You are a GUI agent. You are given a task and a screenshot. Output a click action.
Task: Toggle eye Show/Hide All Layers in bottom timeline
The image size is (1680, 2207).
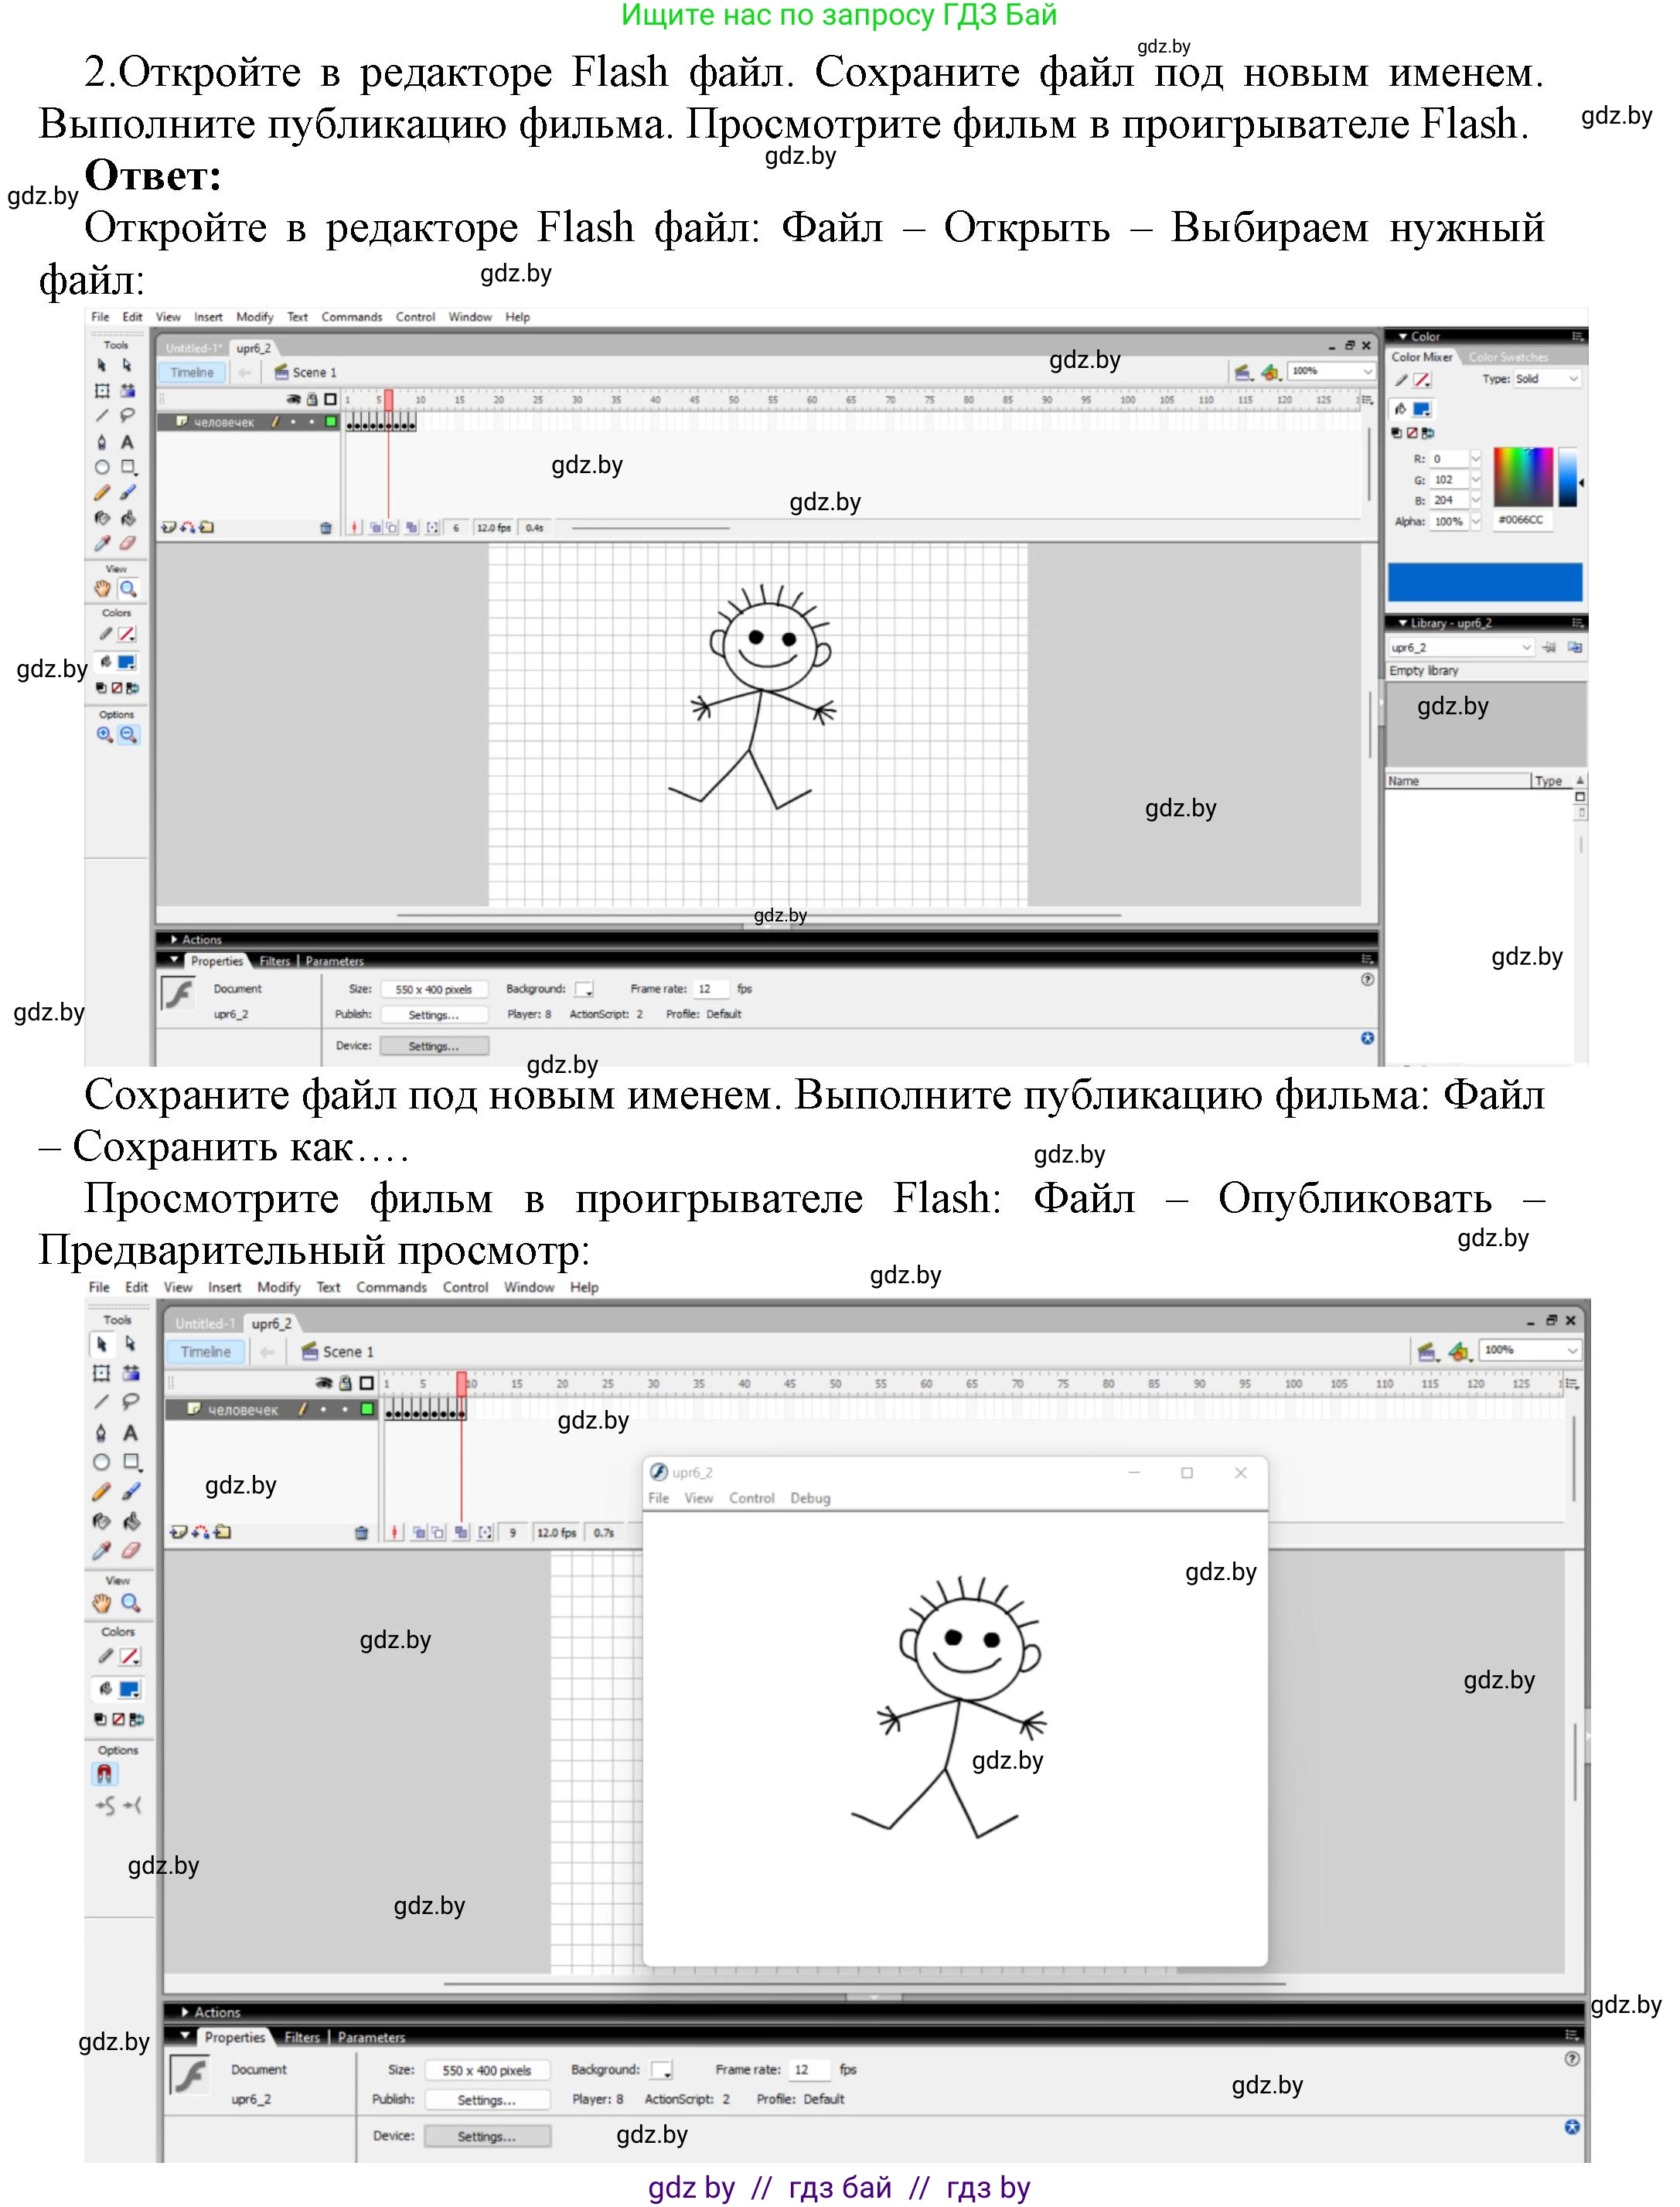pyautogui.click(x=323, y=1384)
